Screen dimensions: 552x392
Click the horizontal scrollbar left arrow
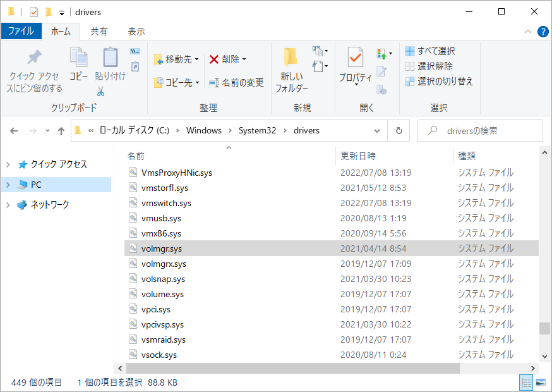click(121, 369)
